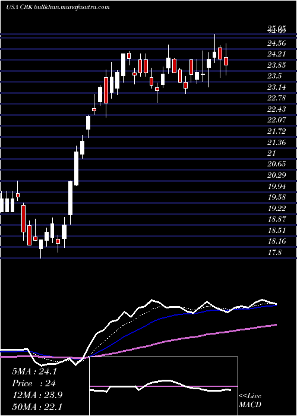
Task: Click the 24.56 price axis label
Action: tap(277, 43)
